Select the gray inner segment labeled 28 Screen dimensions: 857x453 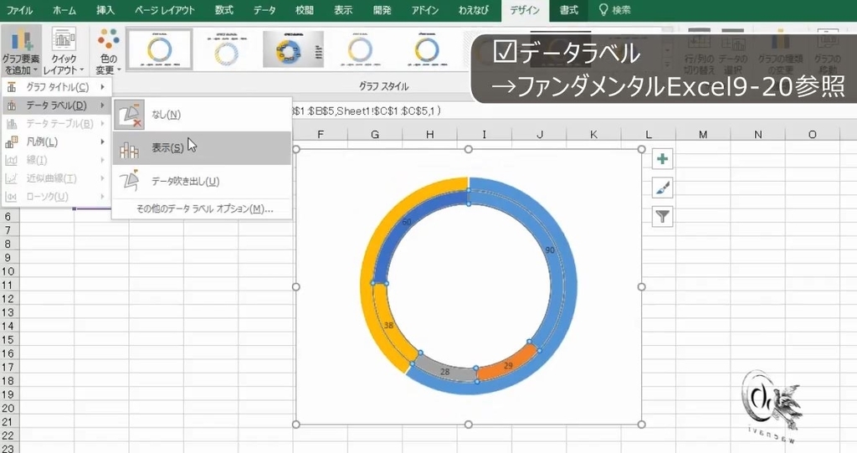pos(444,368)
